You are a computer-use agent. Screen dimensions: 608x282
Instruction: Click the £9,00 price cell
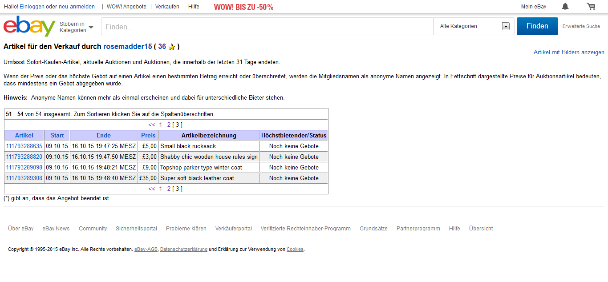click(148, 167)
